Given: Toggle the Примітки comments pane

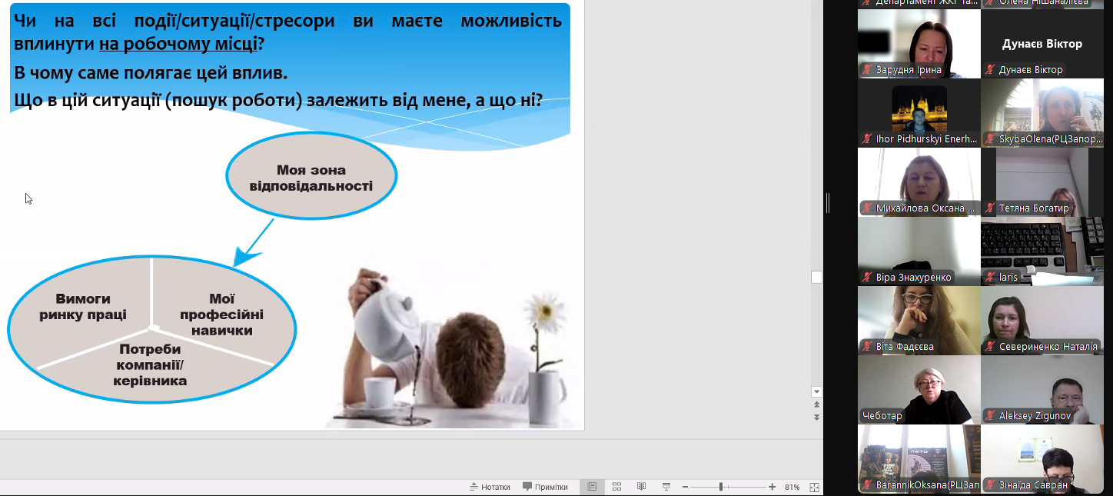Looking at the screenshot, I should pos(545,487).
